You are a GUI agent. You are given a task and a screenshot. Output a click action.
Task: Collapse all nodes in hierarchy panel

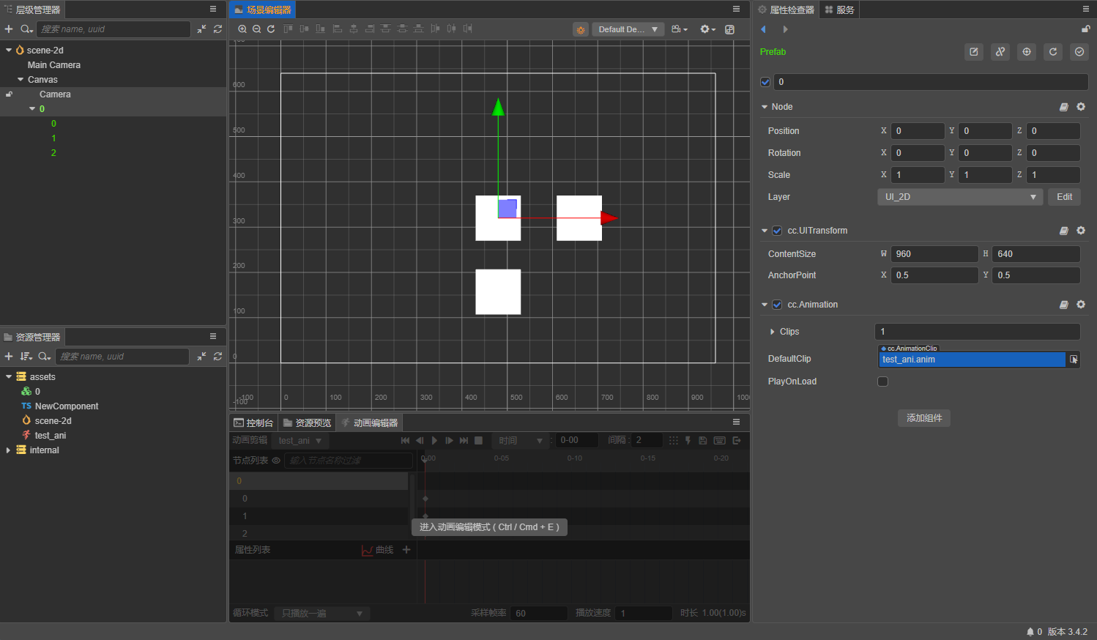[x=201, y=29]
